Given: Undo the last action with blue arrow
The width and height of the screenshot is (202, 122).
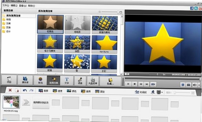Looking at the screenshot, I should click(x=25, y=90).
